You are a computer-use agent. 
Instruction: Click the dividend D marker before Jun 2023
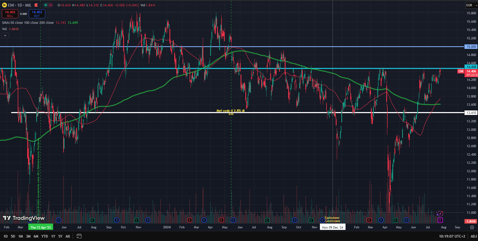click(x=59, y=220)
